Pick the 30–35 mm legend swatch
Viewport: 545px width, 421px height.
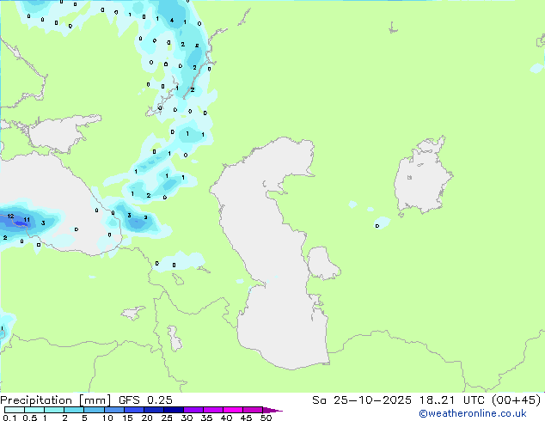coord(193,410)
